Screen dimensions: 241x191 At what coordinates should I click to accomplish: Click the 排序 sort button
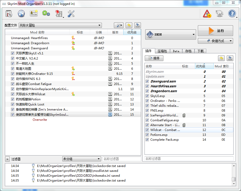tap(154, 58)
